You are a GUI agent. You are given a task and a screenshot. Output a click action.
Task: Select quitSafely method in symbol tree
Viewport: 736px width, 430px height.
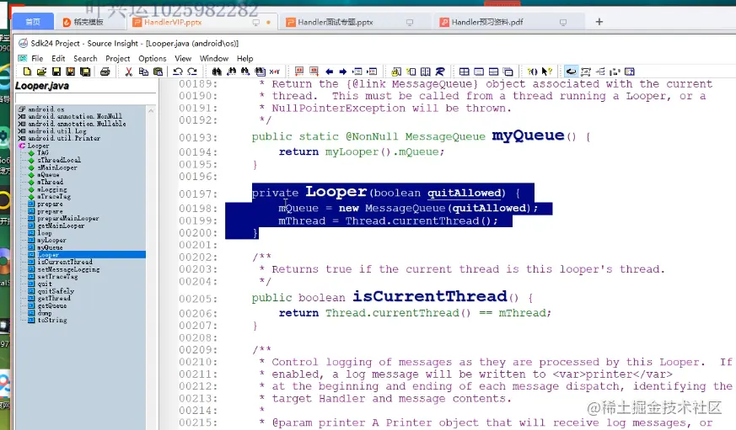tap(56, 291)
